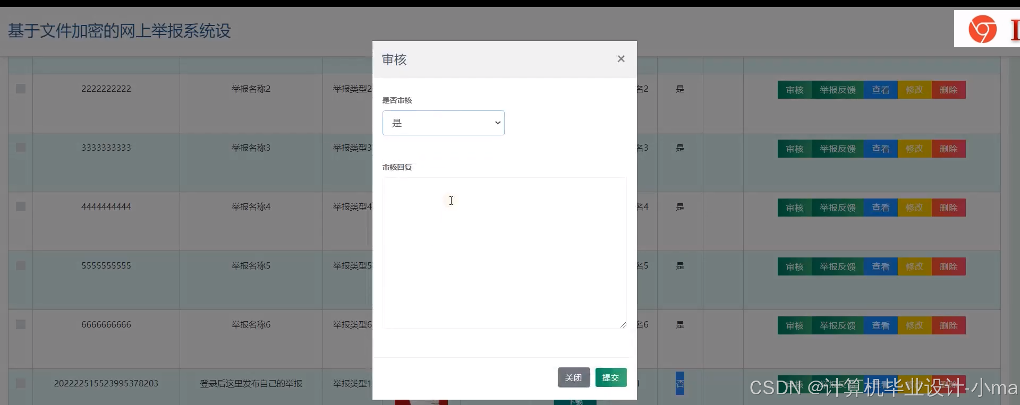Click 修改 button in row 举报名称5

coord(915,267)
